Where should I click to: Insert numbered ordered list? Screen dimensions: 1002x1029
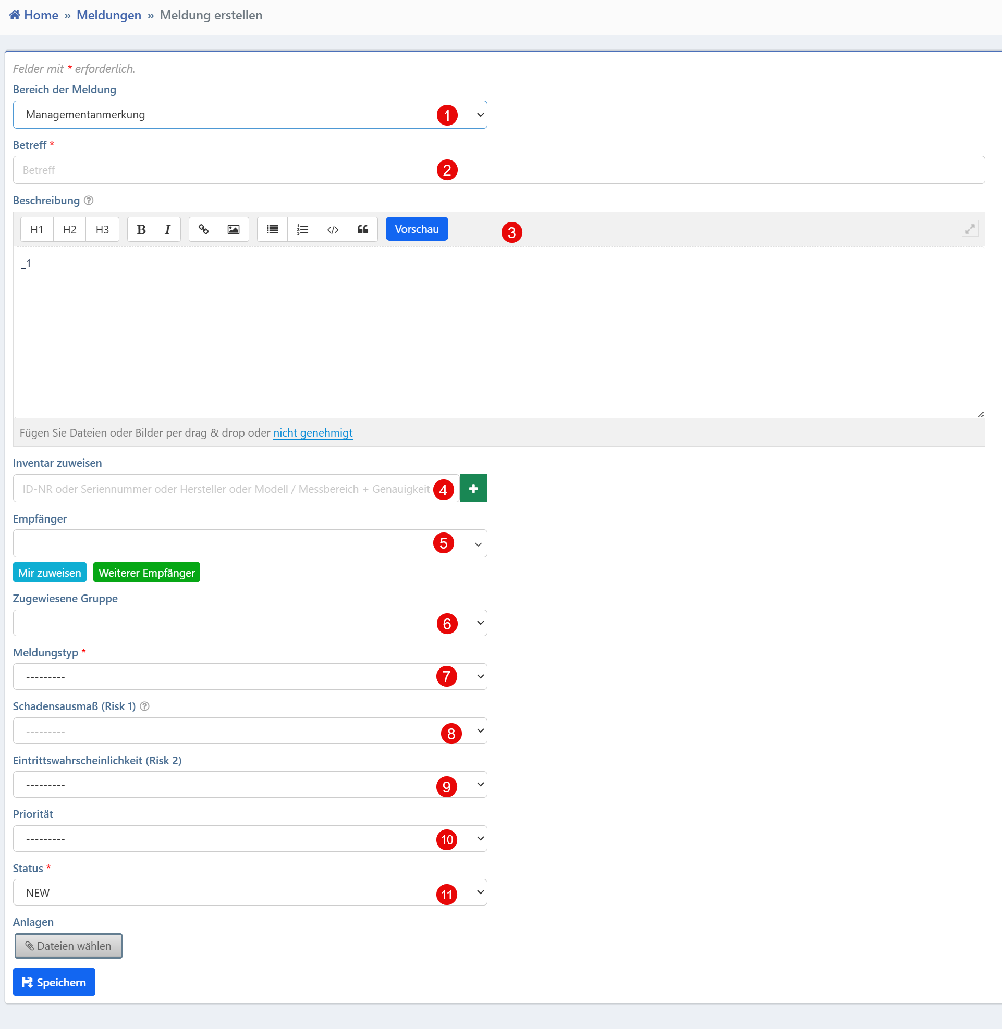pos(302,229)
